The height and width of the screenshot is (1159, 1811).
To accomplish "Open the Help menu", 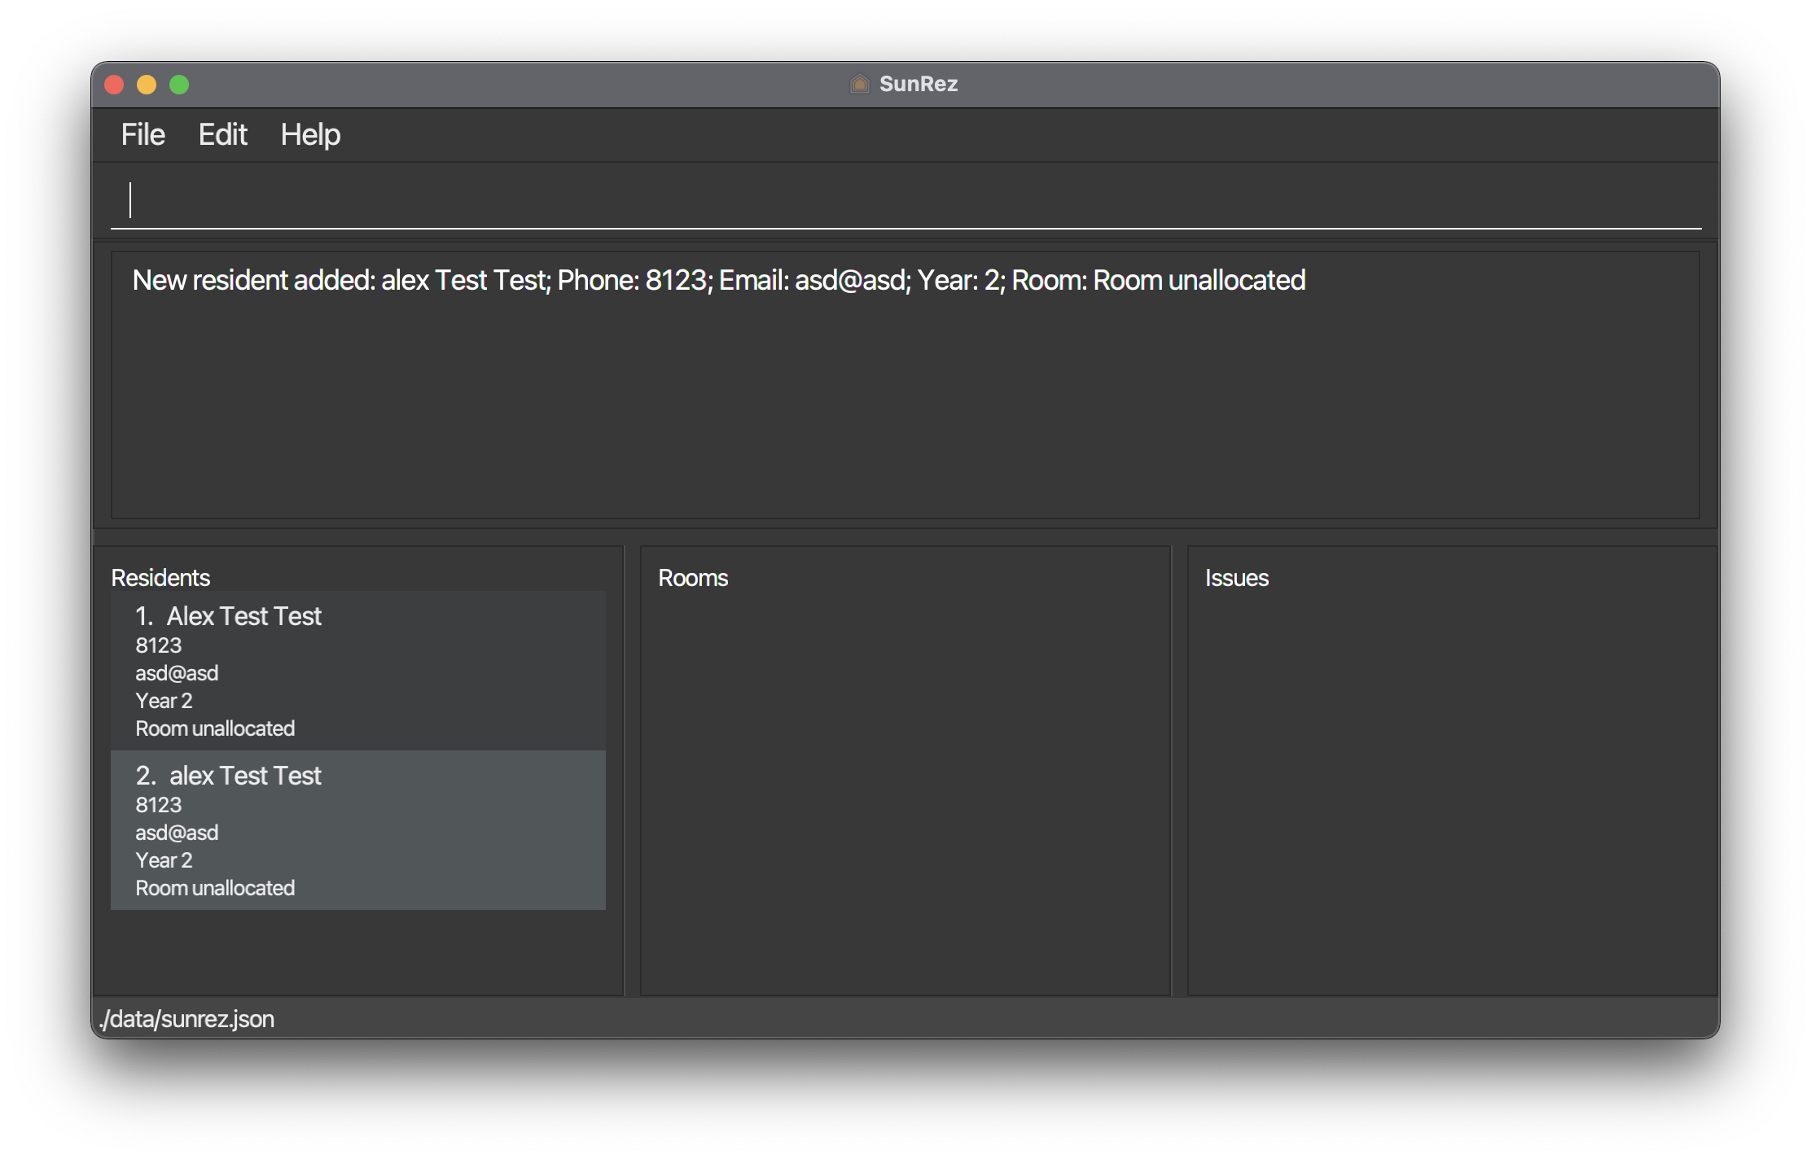I will 310,135.
